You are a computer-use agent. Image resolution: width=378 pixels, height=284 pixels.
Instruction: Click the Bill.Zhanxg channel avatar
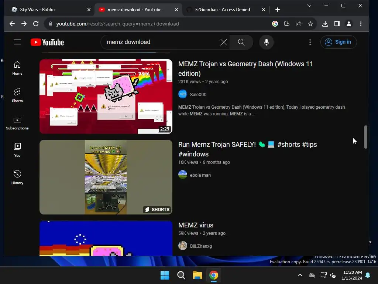point(182,246)
